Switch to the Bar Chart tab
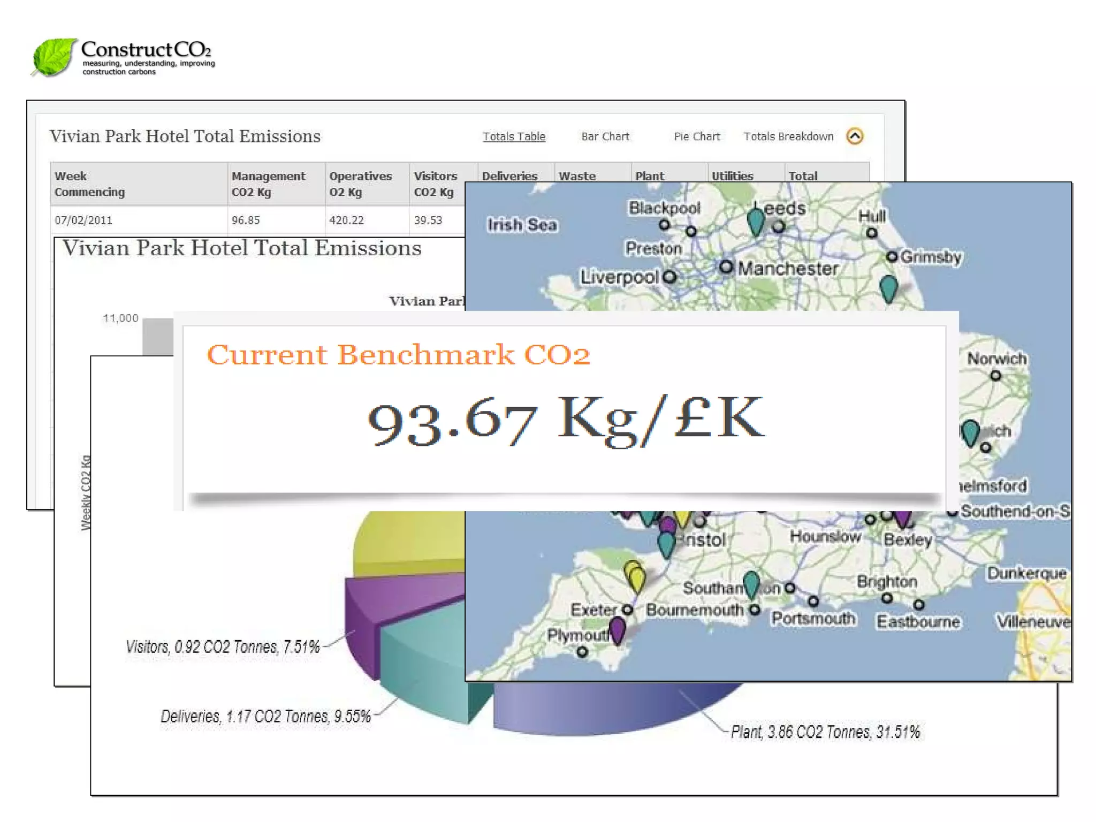The height and width of the screenshot is (822, 1096). pyautogui.click(x=605, y=136)
